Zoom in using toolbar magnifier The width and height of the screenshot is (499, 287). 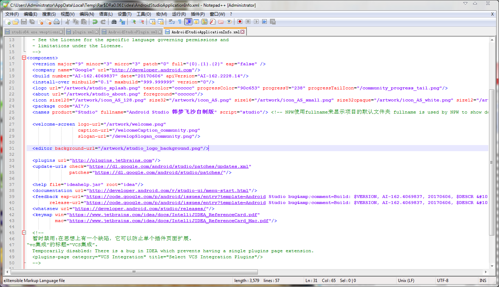pos(133,22)
